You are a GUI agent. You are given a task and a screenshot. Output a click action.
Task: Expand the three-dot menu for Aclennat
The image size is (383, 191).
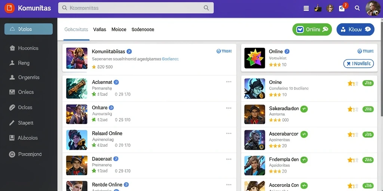229,82
